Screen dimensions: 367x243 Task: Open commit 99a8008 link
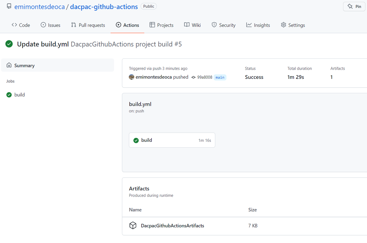205,77
